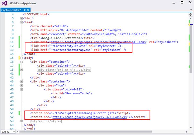Expand the collapsed style block
Image resolution: width=194 pixels, height=135 pixels.
(22, 121)
